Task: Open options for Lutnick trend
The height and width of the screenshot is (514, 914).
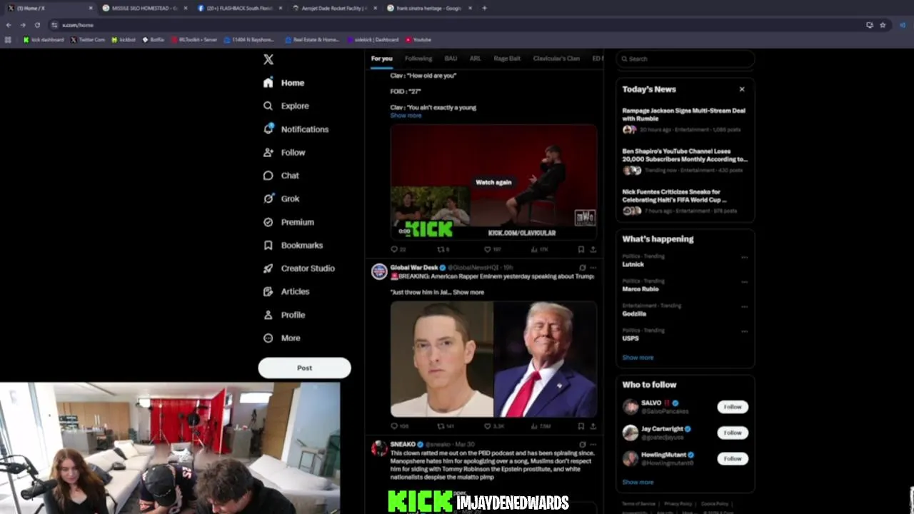Action: click(744, 257)
